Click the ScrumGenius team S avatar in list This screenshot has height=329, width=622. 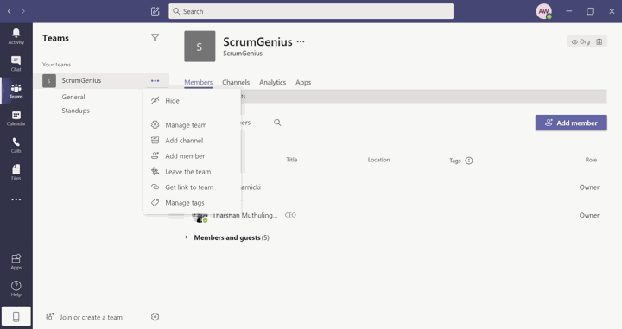click(x=49, y=81)
